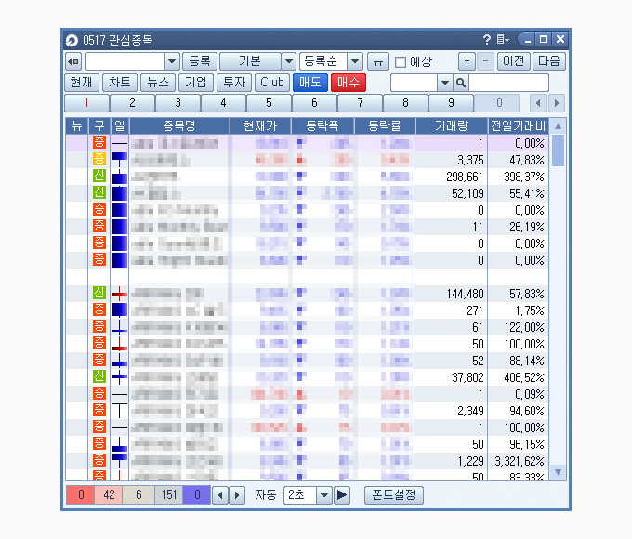Viewport: 632px width, 539px height.
Task: Click the 이전 button
Action: coord(513,61)
